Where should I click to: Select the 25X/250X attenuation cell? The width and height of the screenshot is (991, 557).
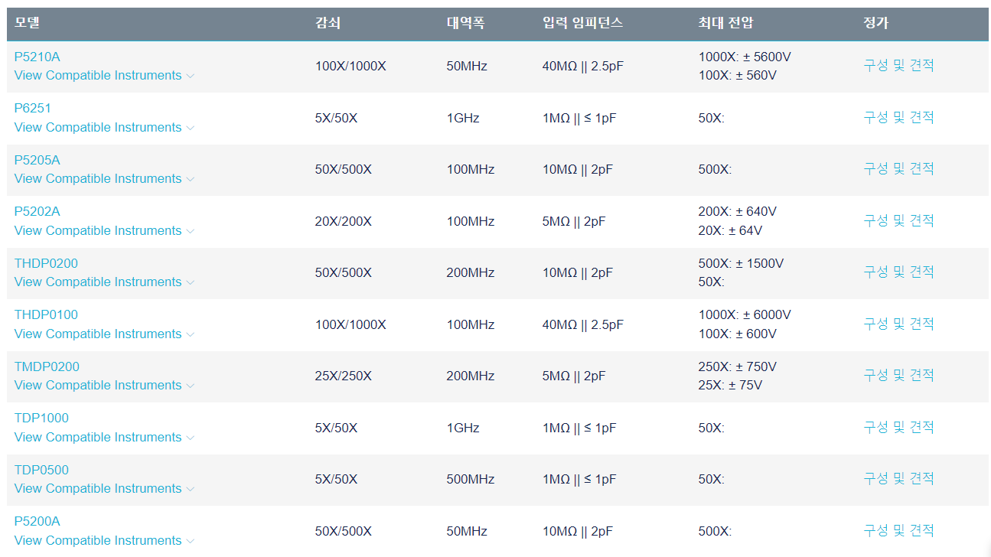pos(344,376)
